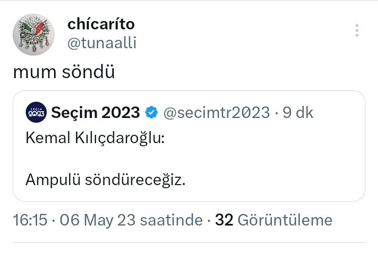Click the 16:15 post time
This screenshot has height=258, width=378.
point(30,220)
